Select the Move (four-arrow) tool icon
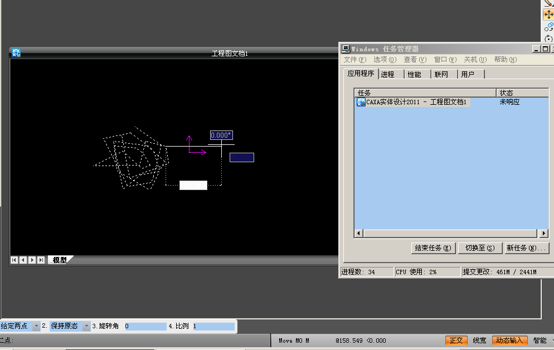Viewport: 554px width, 350px height. [x=548, y=14]
